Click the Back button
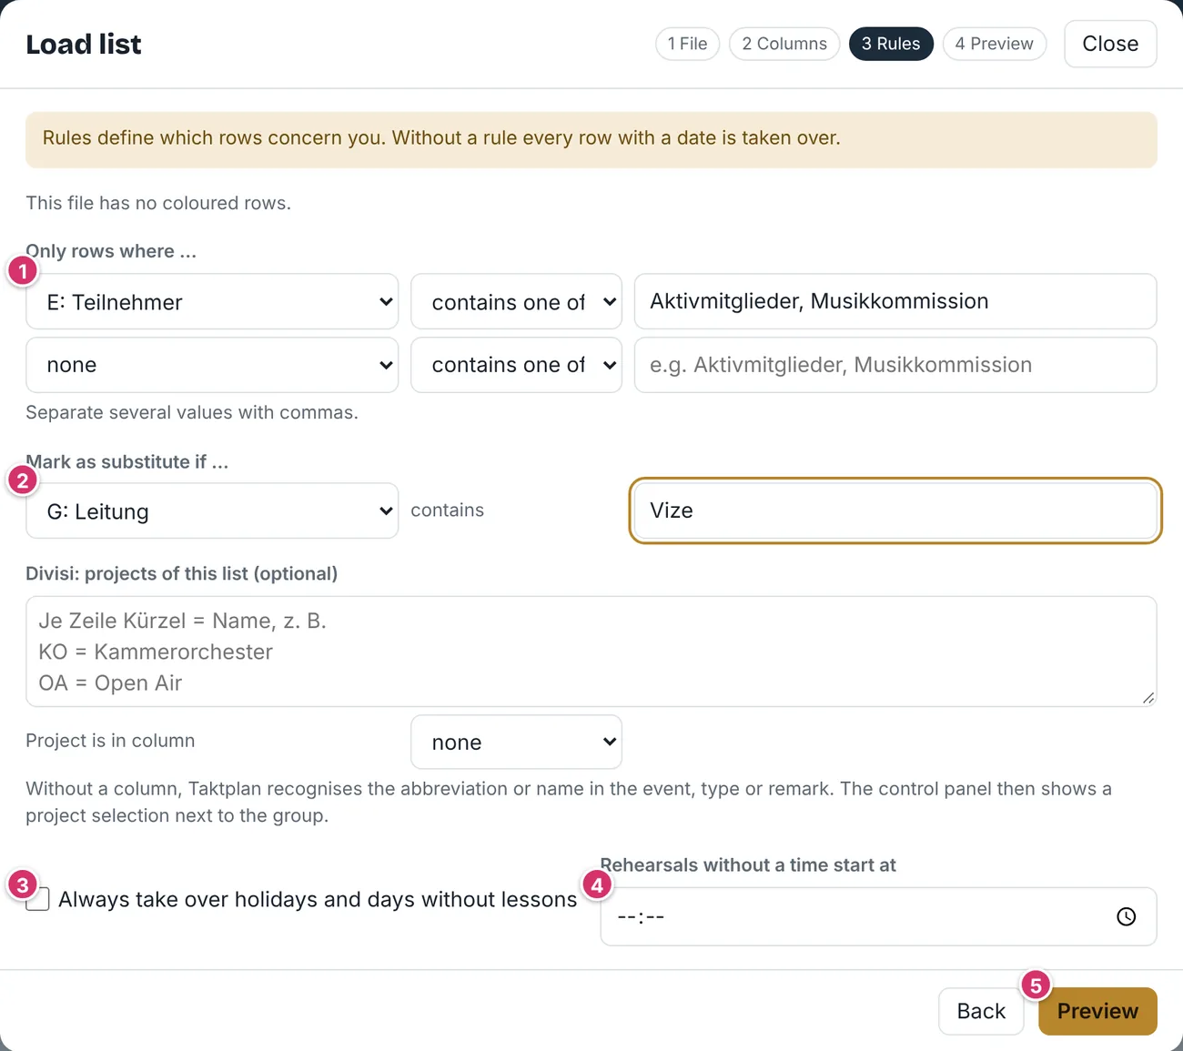The height and width of the screenshot is (1051, 1183). [x=981, y=1011]
